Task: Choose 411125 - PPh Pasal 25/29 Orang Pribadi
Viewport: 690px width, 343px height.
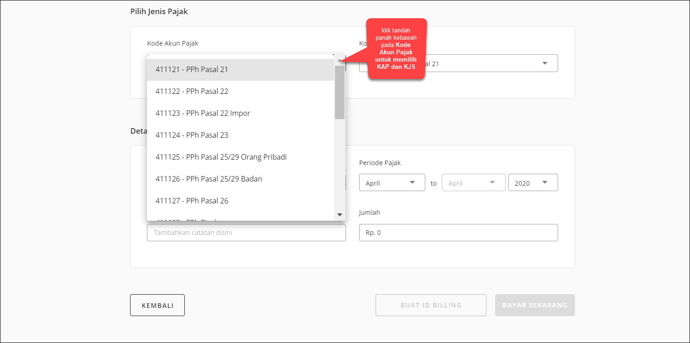Action: pyautogui.click(x=240, y=157)
